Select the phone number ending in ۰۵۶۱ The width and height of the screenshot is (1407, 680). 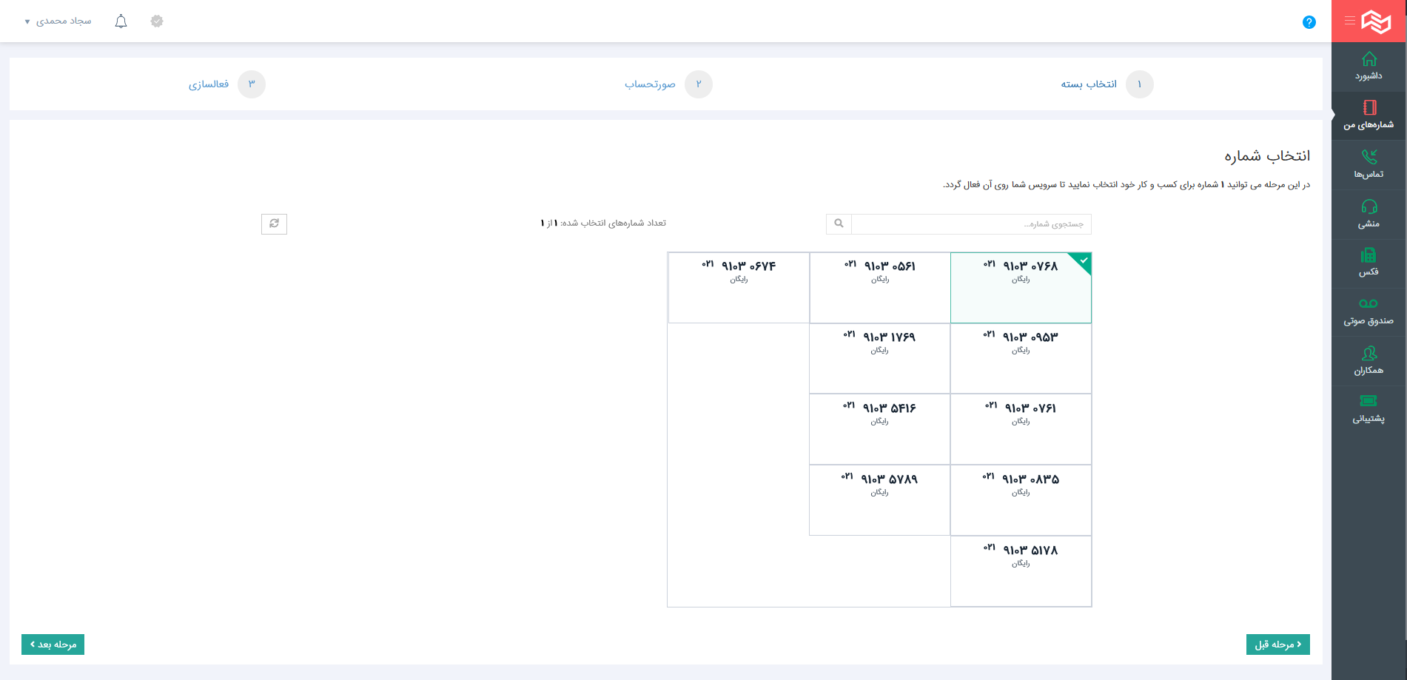[879, 287]
